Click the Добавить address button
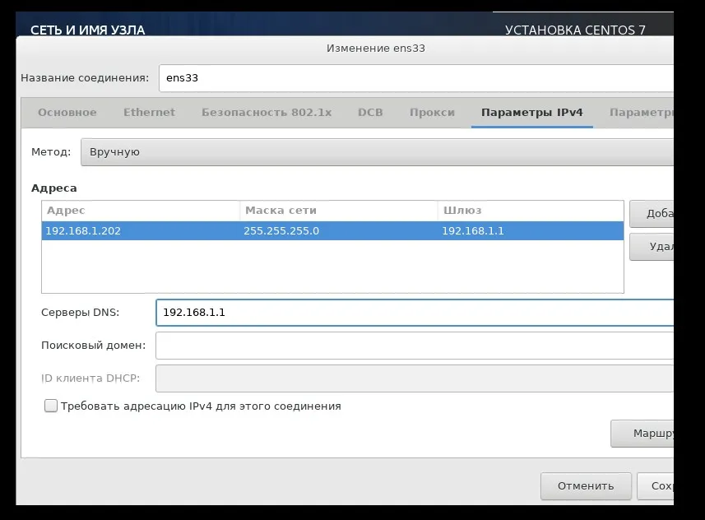The image size is (705, 520). coord(652,214)
